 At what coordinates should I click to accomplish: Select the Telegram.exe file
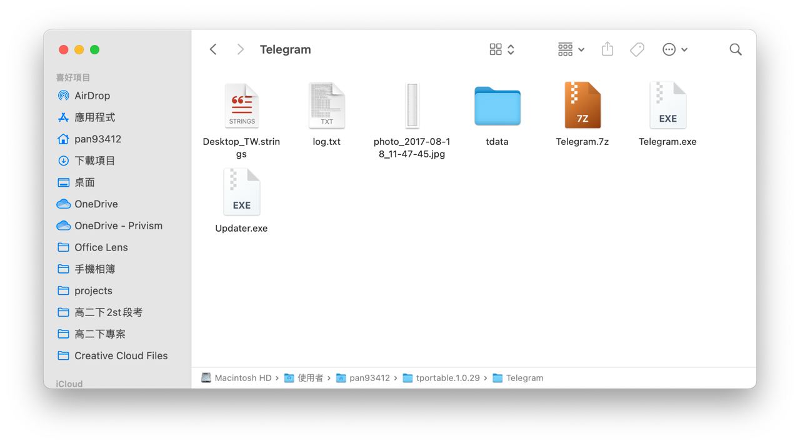667,105
